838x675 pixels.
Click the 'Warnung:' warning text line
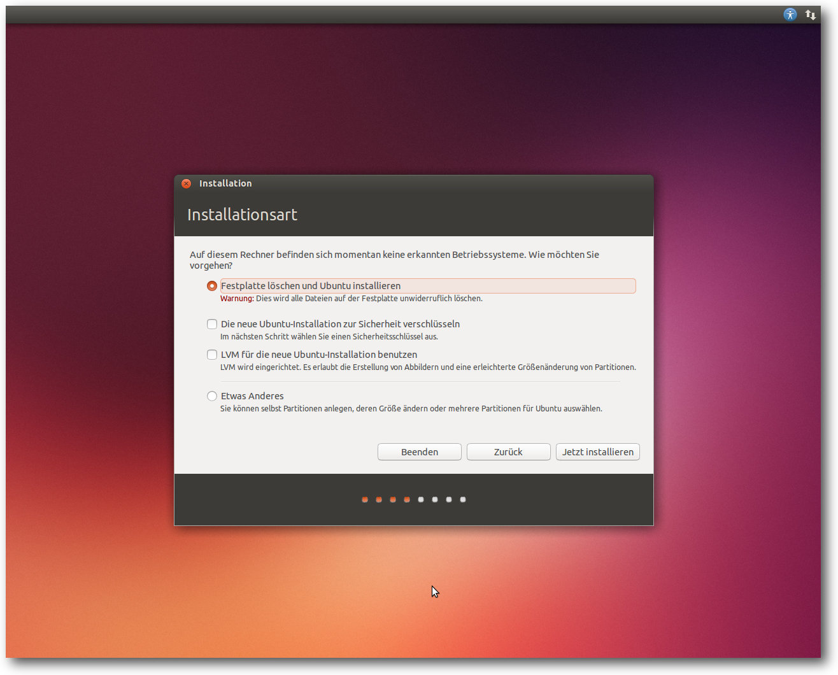click(x=352, y=298)
